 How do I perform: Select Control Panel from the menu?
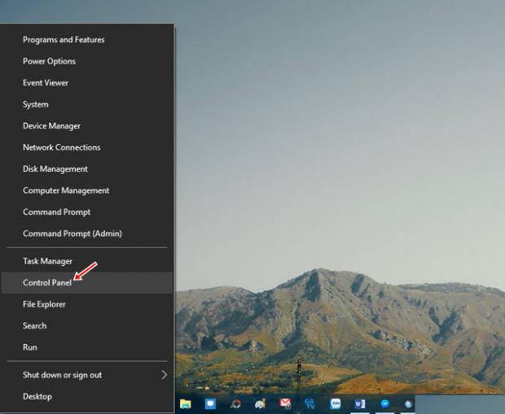[x=47, y=282]
